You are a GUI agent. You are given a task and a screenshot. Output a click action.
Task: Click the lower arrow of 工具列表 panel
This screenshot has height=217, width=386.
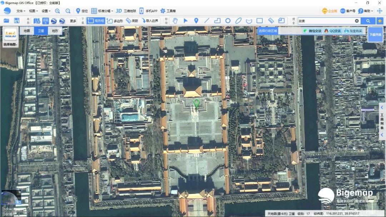(382, 135)
